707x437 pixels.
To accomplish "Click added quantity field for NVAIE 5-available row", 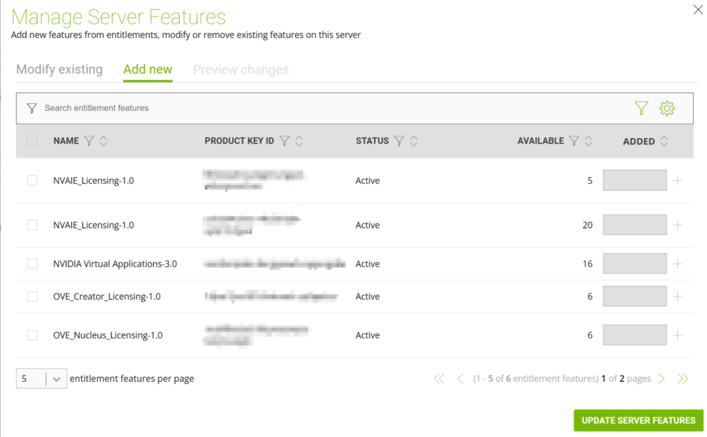I will 635,180.
